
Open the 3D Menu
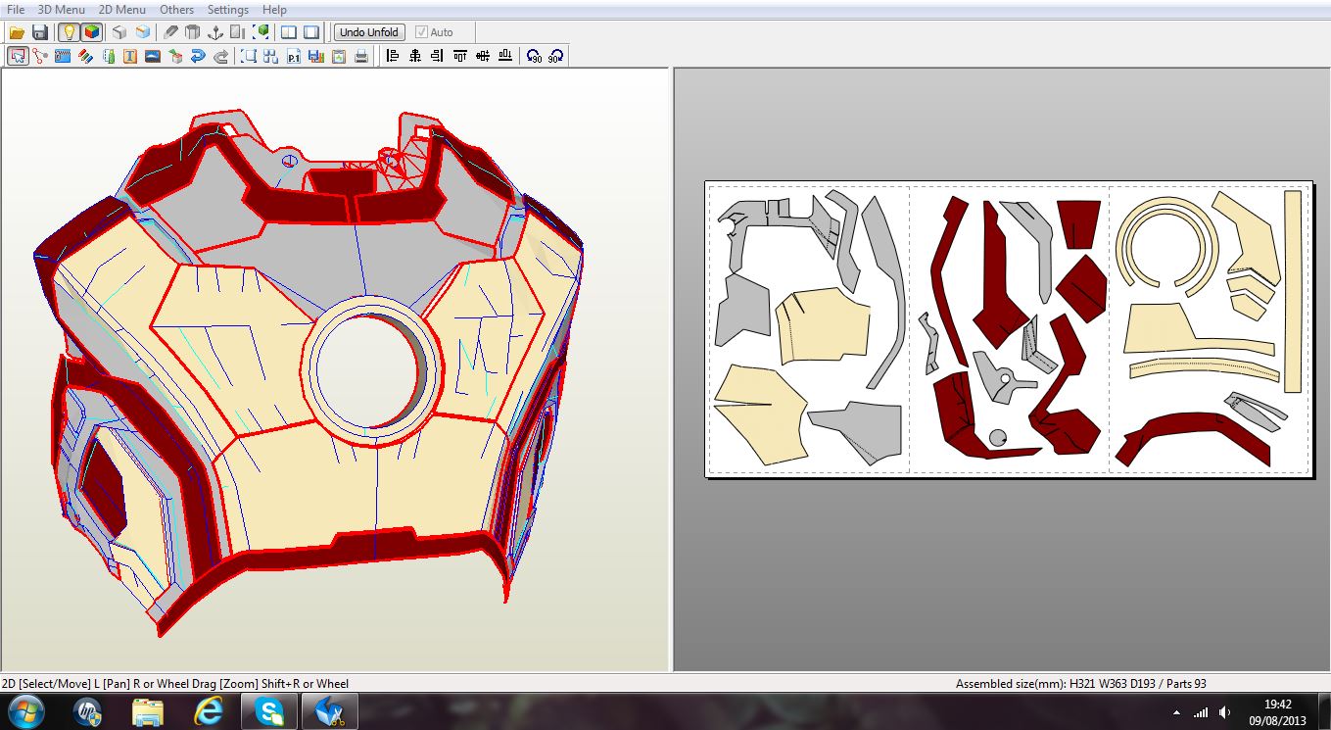62,10
